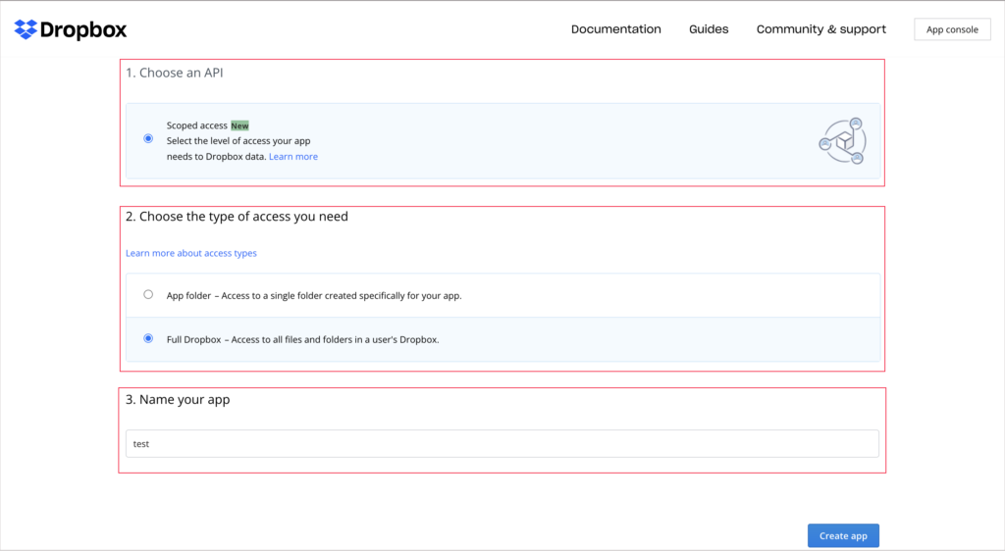Click the Full Dropbox description text
This screenshot has width=1005, height=551.
pyautogui.click(x=302, y=340)
